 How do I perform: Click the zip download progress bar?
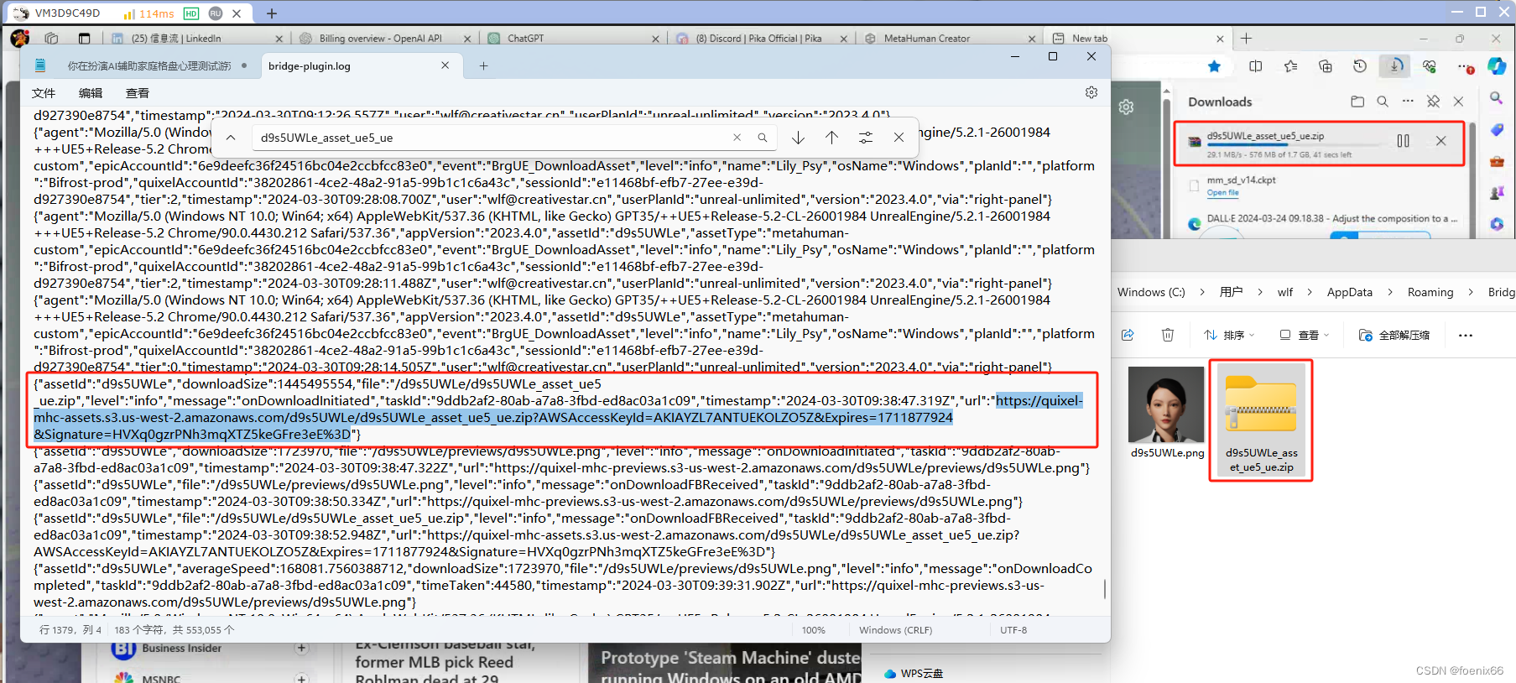click(x=1293, y=146)
